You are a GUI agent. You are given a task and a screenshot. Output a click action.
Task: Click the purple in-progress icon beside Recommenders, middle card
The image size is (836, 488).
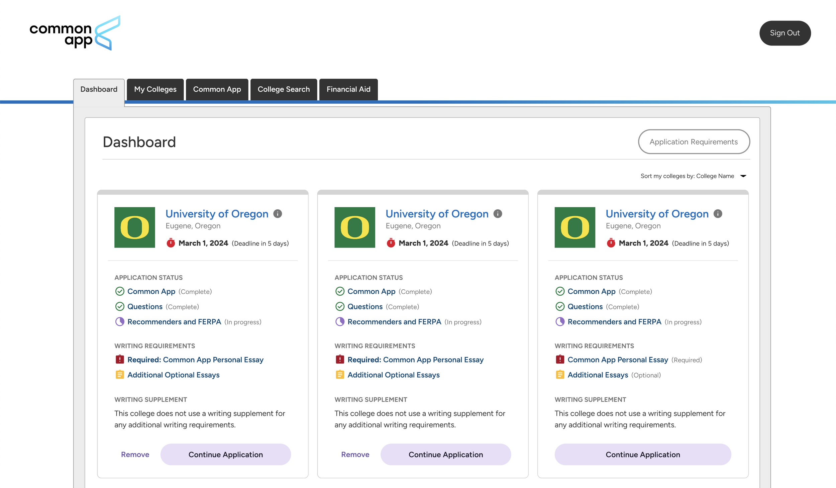(340, 322)
